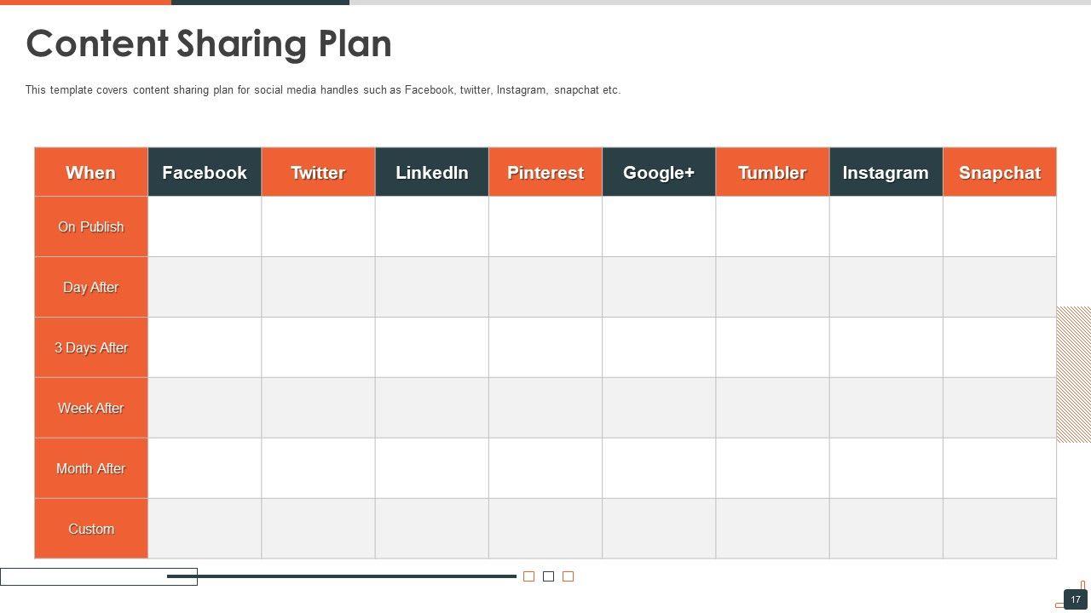The image size is (1091, 613).
Task: Select the Facebook column header
Action: point(205,173)
